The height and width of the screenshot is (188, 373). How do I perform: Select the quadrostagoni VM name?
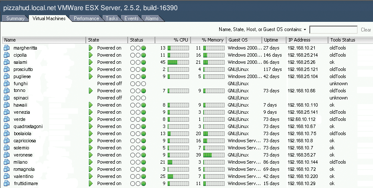tap(28, 126)
